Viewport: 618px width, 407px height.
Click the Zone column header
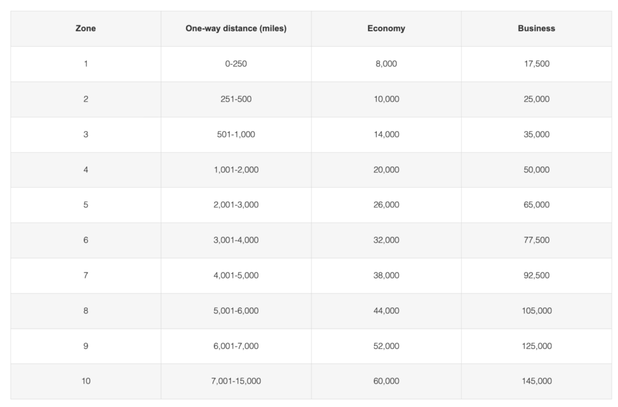point(85,28)
